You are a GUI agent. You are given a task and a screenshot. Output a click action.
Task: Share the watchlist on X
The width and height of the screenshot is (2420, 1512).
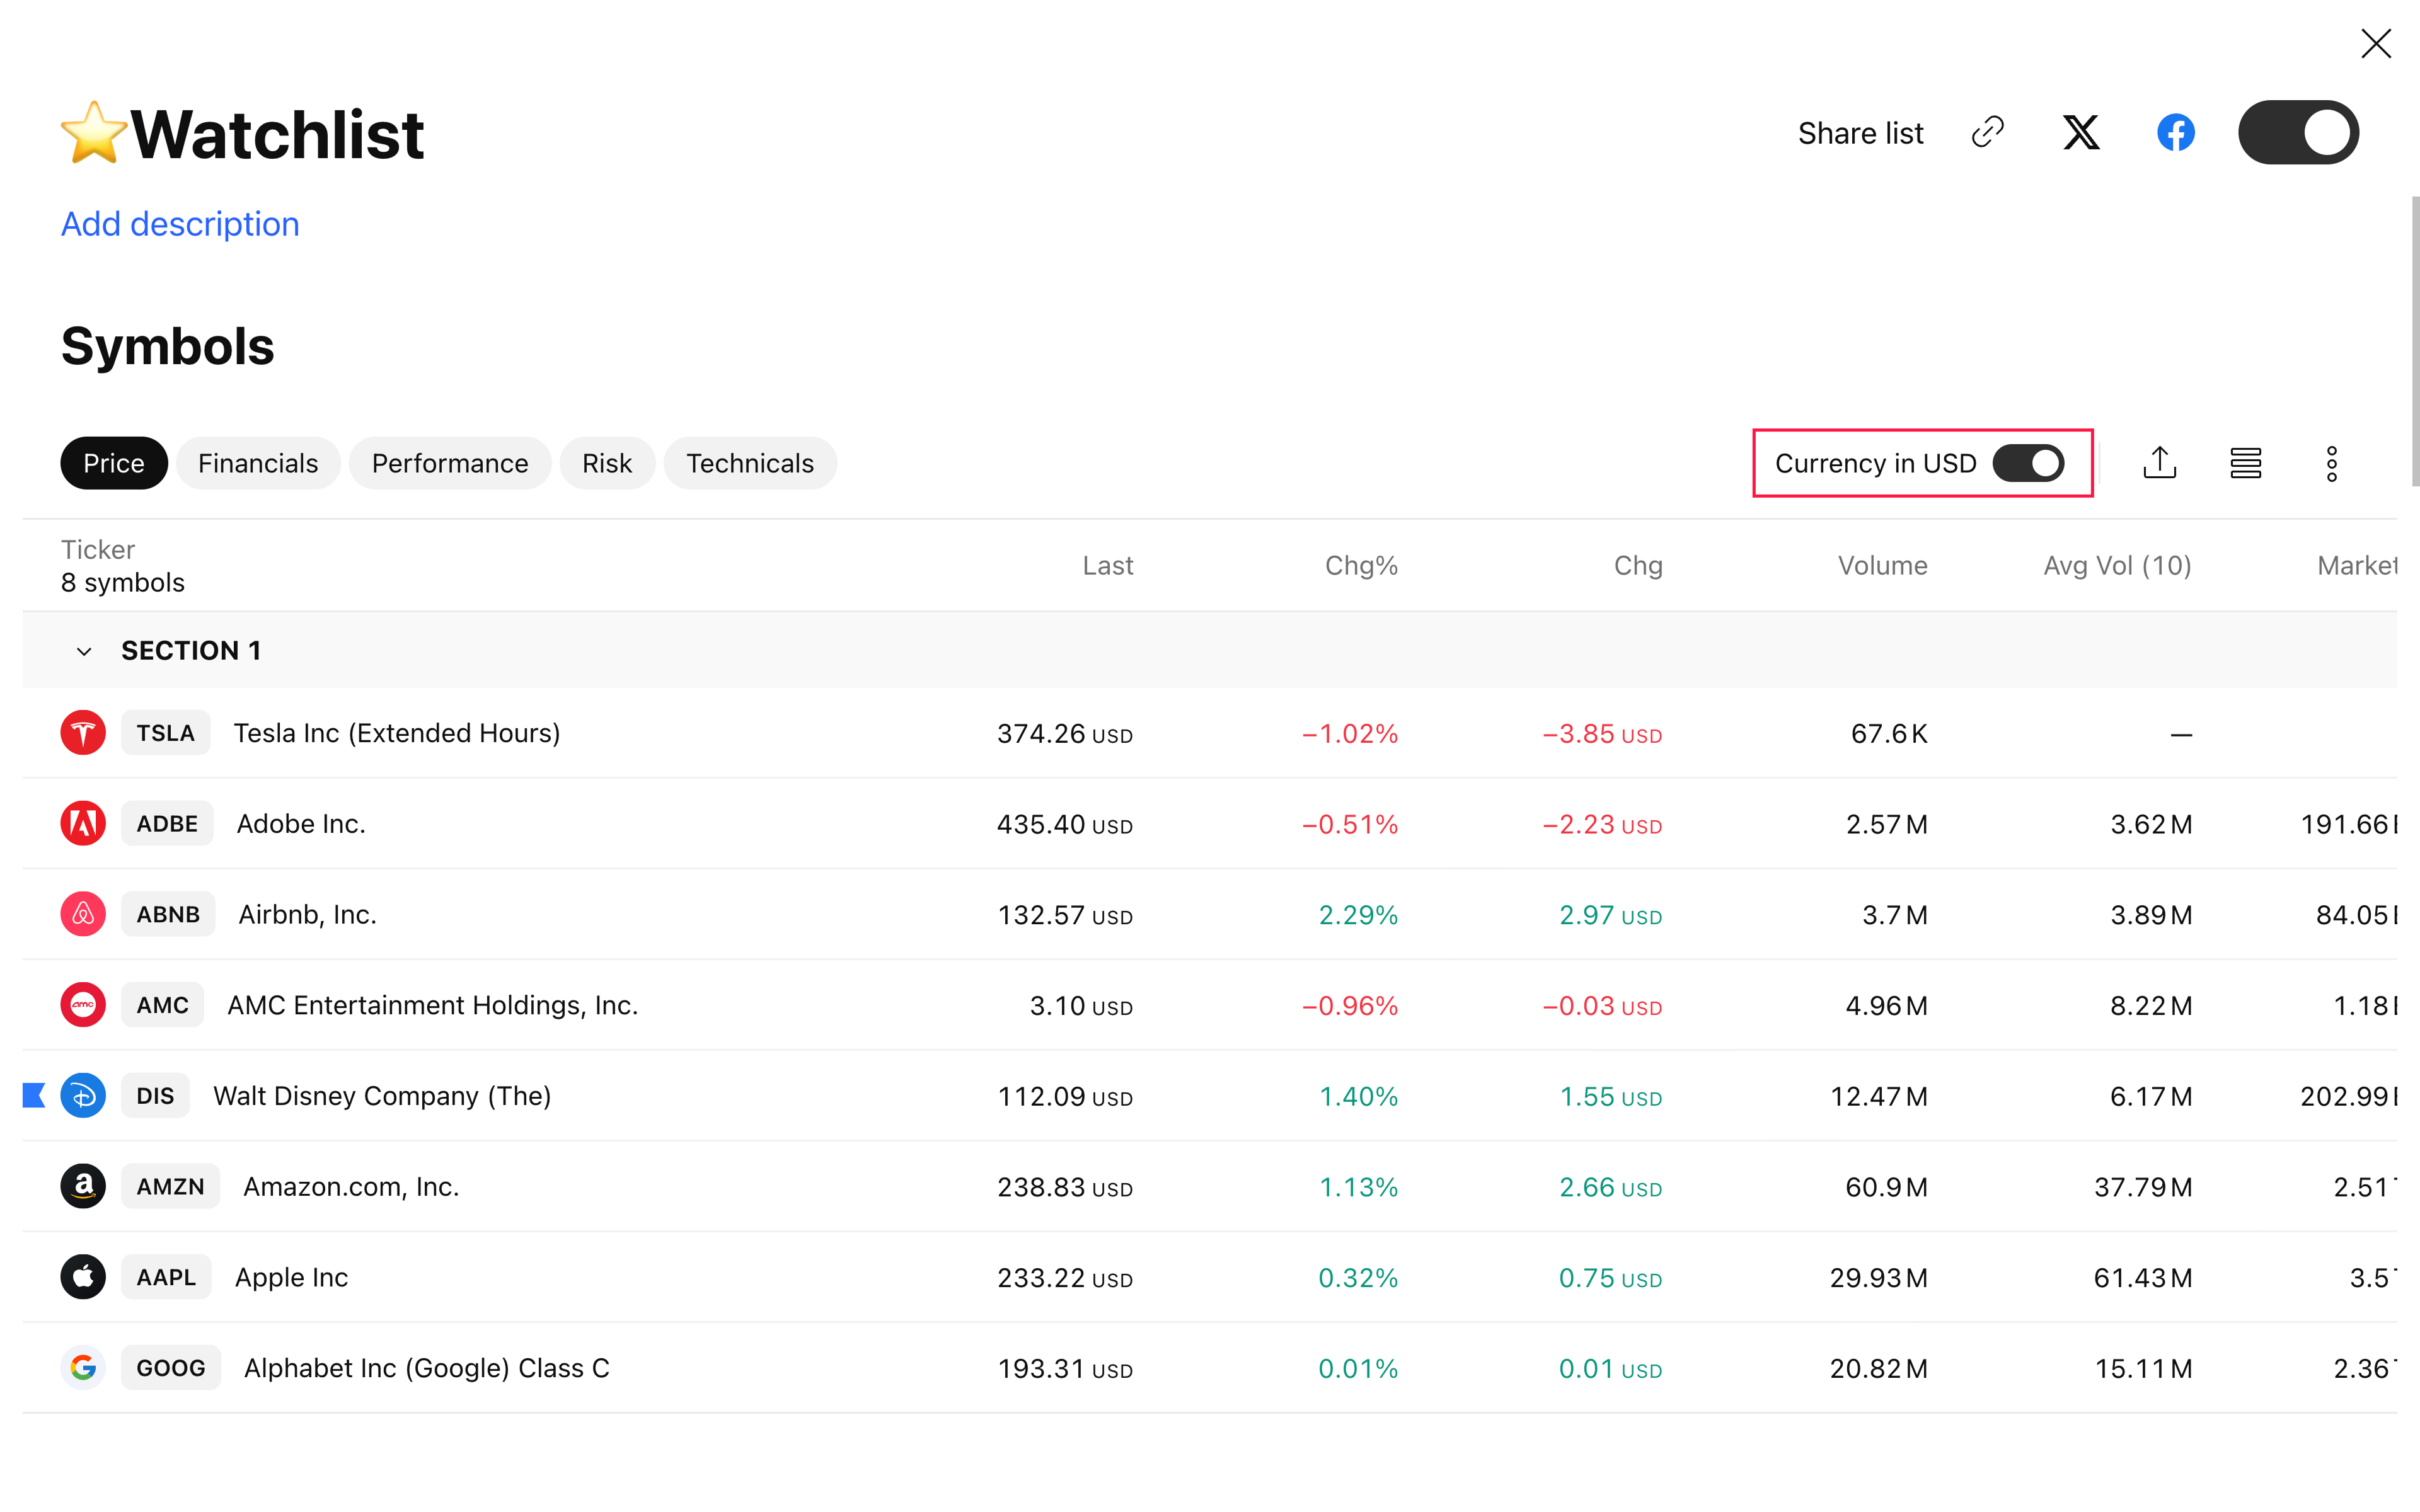coord(2081,132)
